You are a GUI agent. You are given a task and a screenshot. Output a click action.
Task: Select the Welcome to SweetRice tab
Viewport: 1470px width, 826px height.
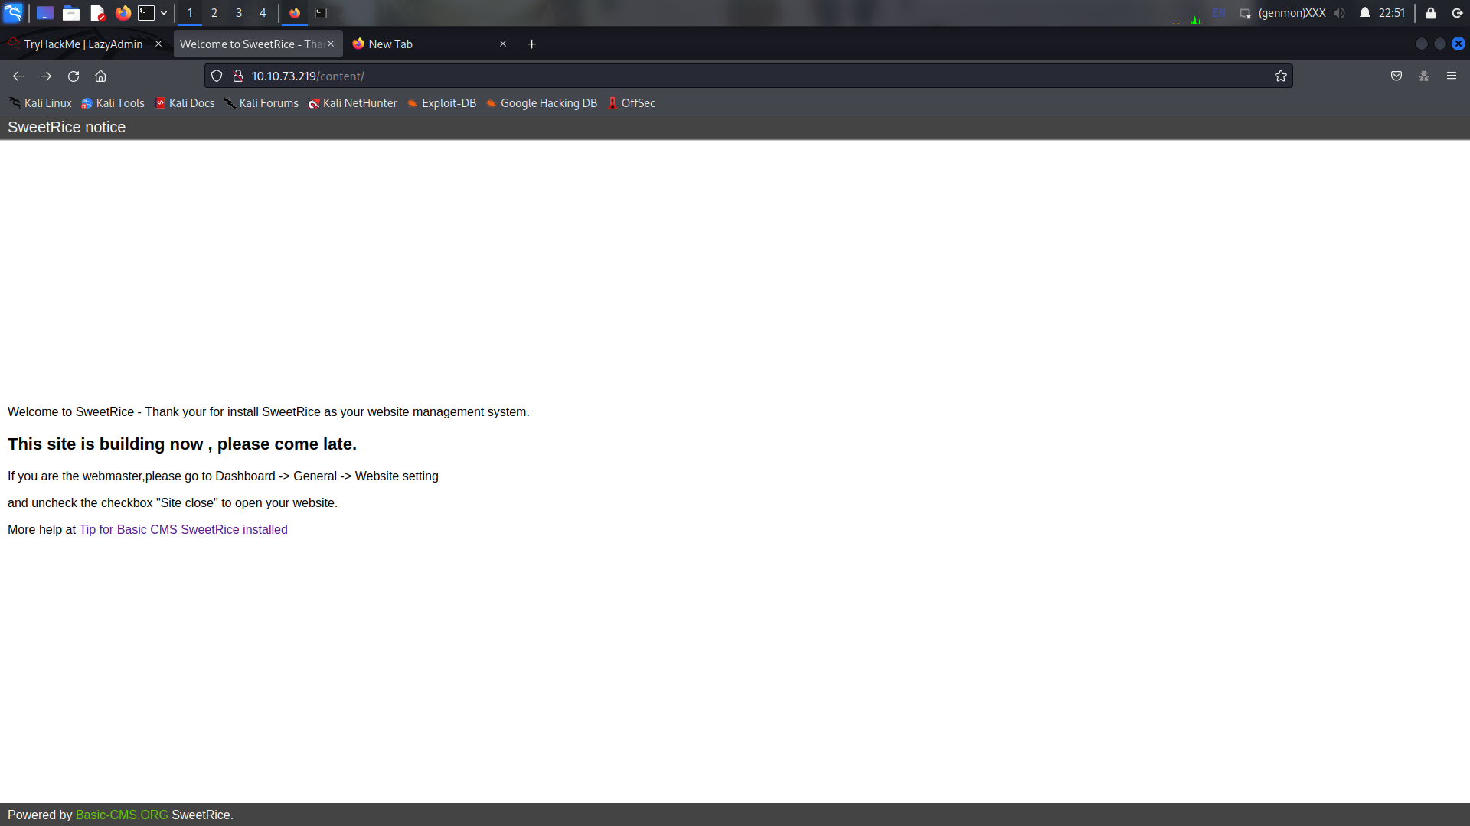(250, 44)
